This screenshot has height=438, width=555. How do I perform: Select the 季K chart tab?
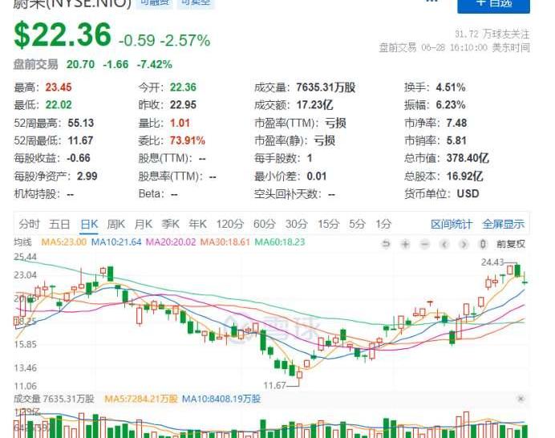(x=171, y=224)
